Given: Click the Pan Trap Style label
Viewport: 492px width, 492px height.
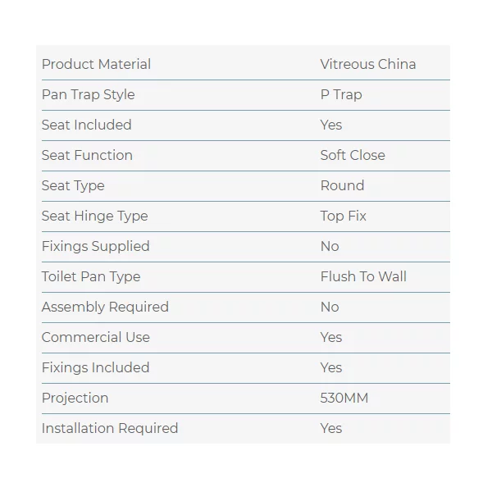Looking at the screenshot, I should 88,94.
